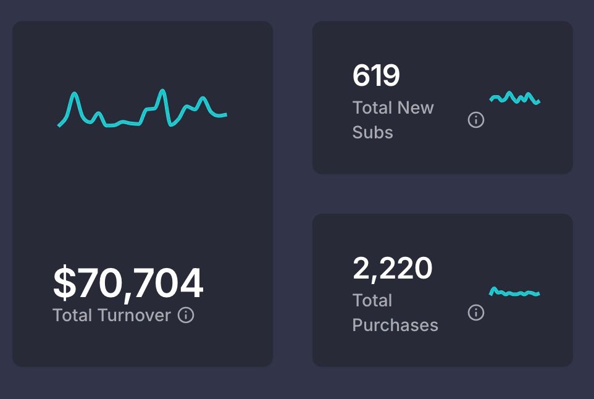
Task: Click the highest spike in the subs sparkline
Action: [509, 91]
